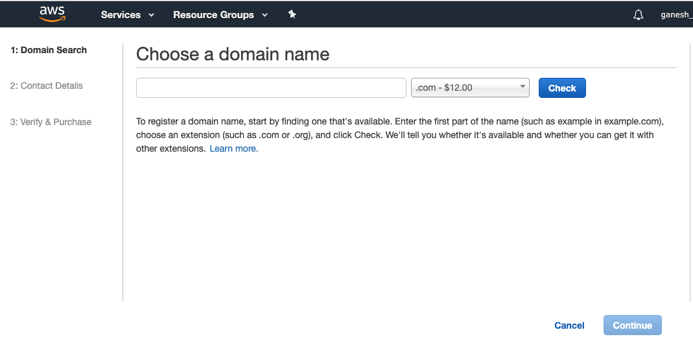This screenshot has height=341, width=693.
Task: Click the Choose a domain name heading
Action: pos(233,54)
